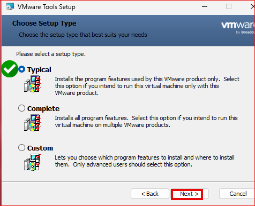Select the Custom setup radio button
The width and height of the screenshot is (255, 206).
click(x=21, y=147)
